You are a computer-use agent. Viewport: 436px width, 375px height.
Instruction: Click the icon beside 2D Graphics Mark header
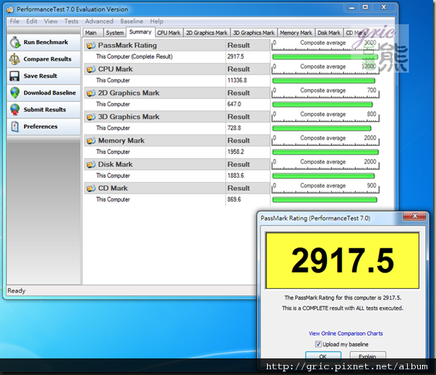point(91,93)
